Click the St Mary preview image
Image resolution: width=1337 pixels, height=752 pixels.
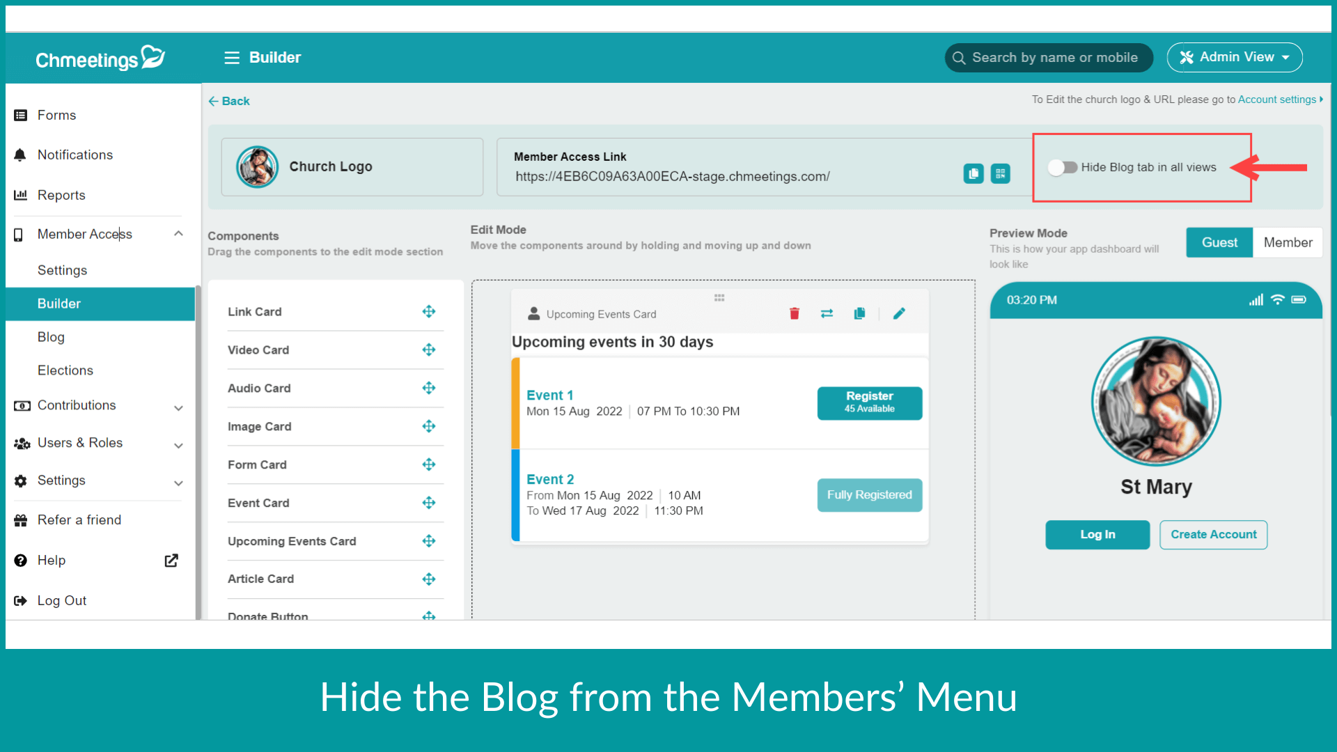tap(1156, 402)
